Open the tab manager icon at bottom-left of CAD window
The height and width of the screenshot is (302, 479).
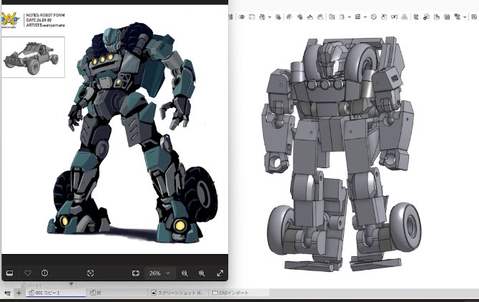point(7,293)
